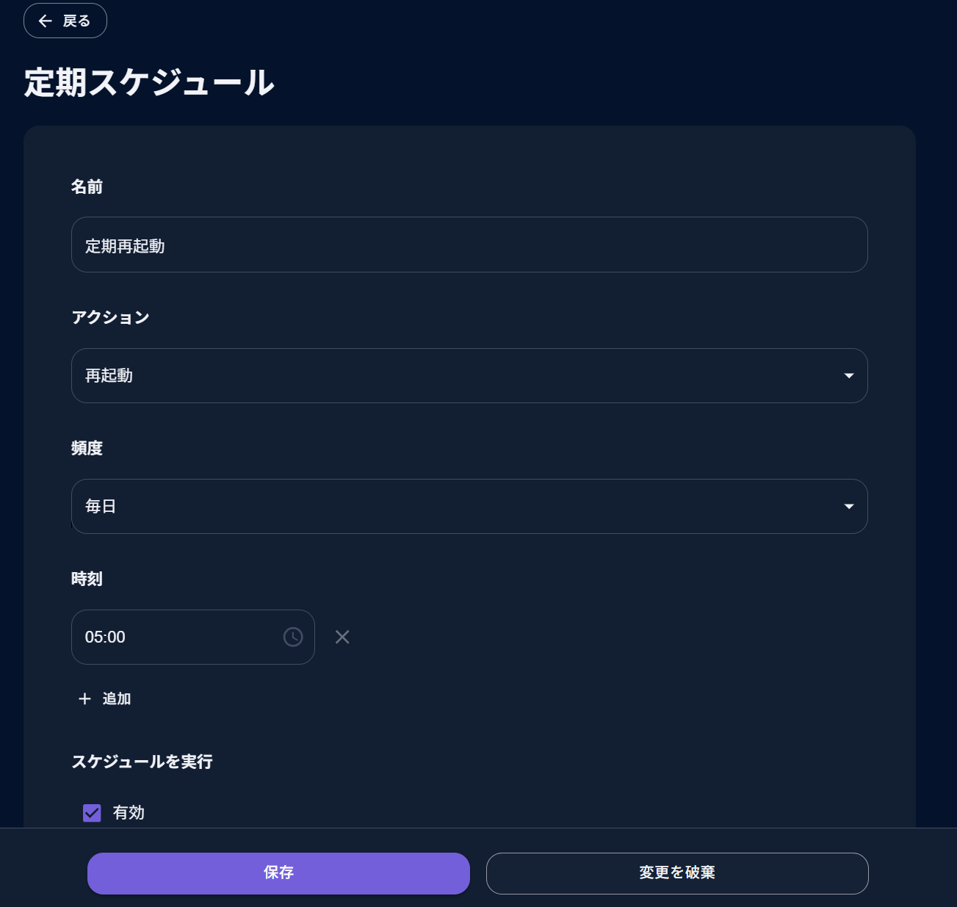Go back using the 戻る button
Image resolution: width=957 pixels, height=907 pixels.
tap(65, 21)
